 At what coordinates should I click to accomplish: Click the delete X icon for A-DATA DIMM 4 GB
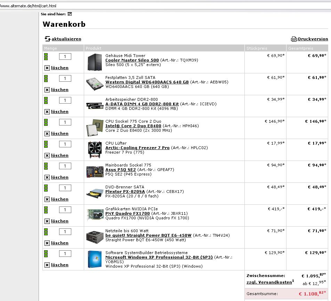[47, 112]
